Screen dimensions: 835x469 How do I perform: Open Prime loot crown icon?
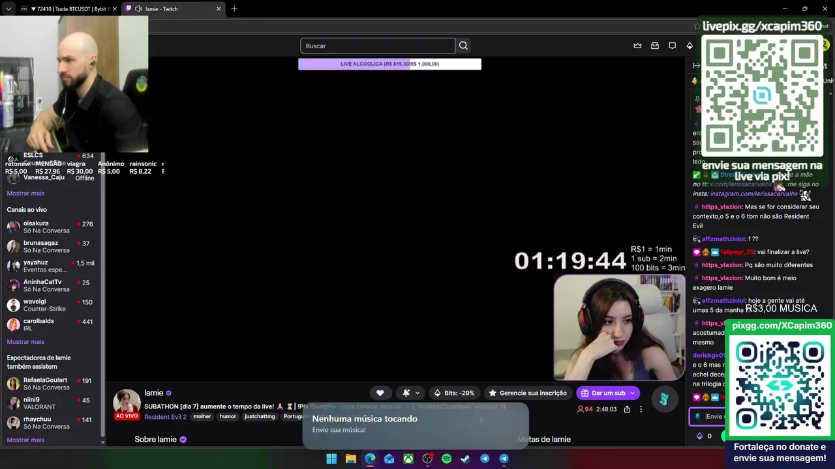[x=637, y=46]
